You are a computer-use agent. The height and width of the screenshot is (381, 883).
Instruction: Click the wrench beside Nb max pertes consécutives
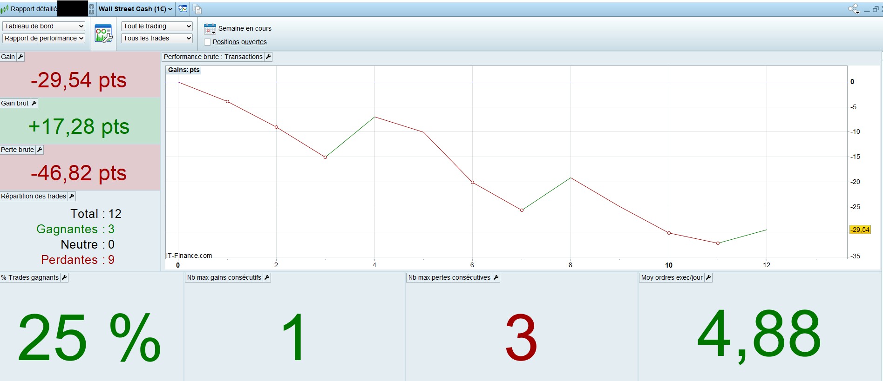496,277
